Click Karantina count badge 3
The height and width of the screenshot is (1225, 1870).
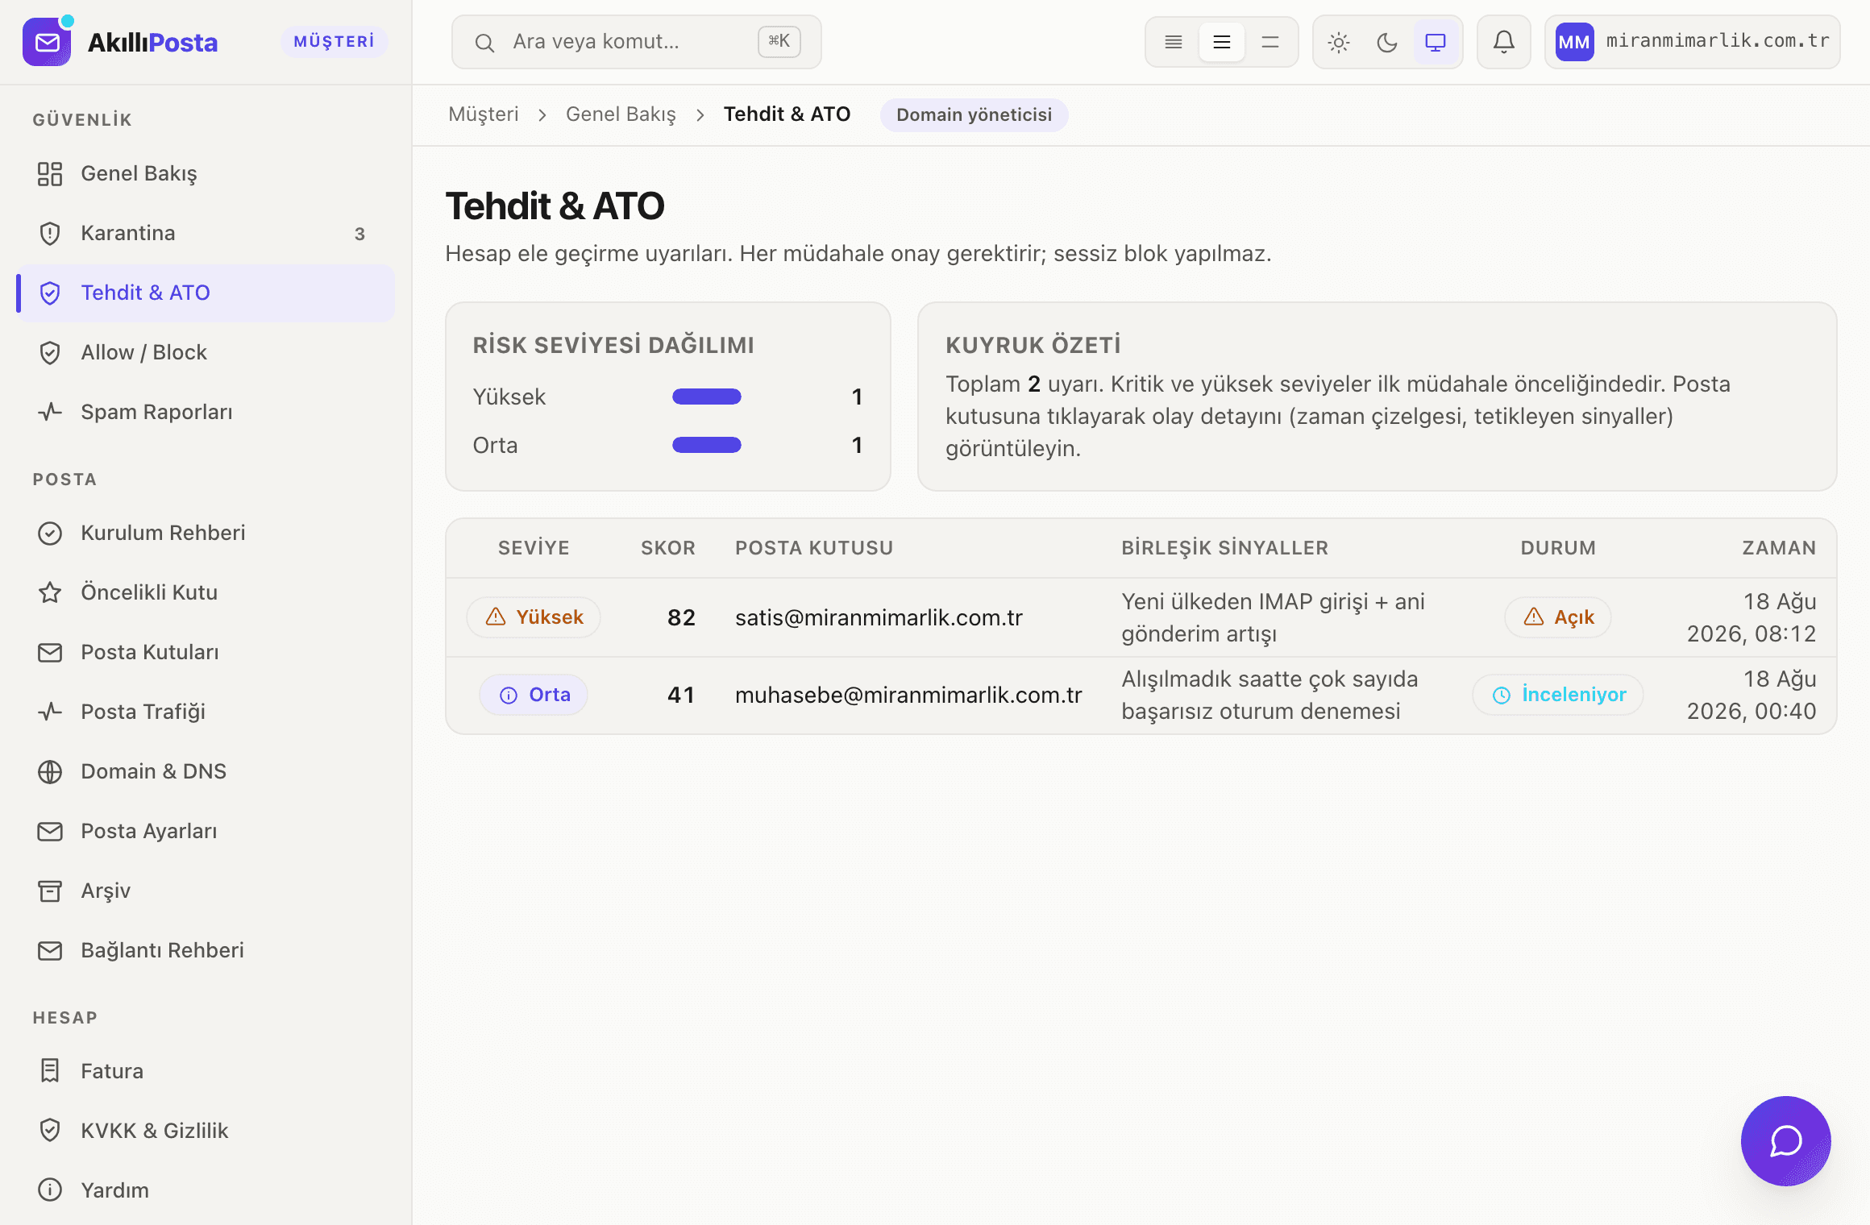[x=359, y=234]
